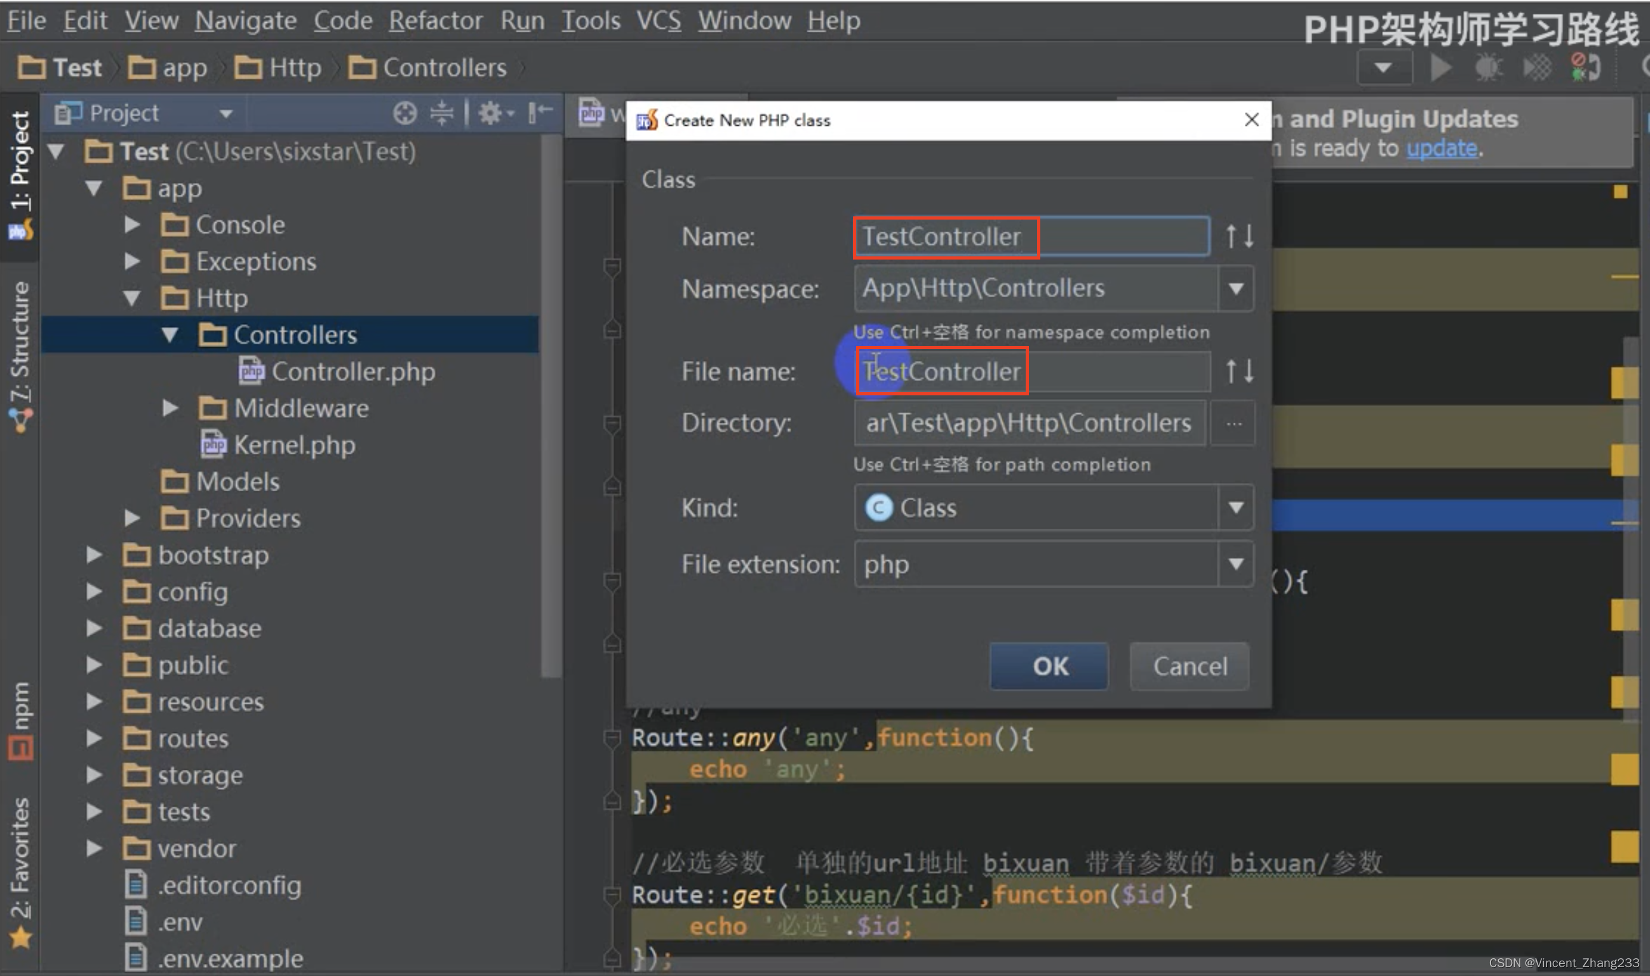The width and height of the screenshot is (1650, 976).
Task: Open the Kind dropdown showing Class
Action: [1236, 507]
